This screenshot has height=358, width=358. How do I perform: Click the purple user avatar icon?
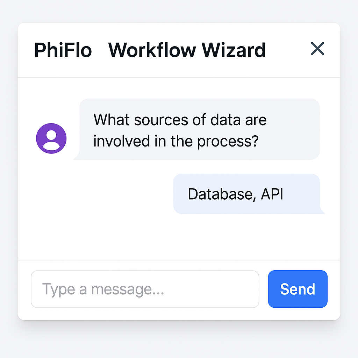pyautogui.click(x=51, y=138)
